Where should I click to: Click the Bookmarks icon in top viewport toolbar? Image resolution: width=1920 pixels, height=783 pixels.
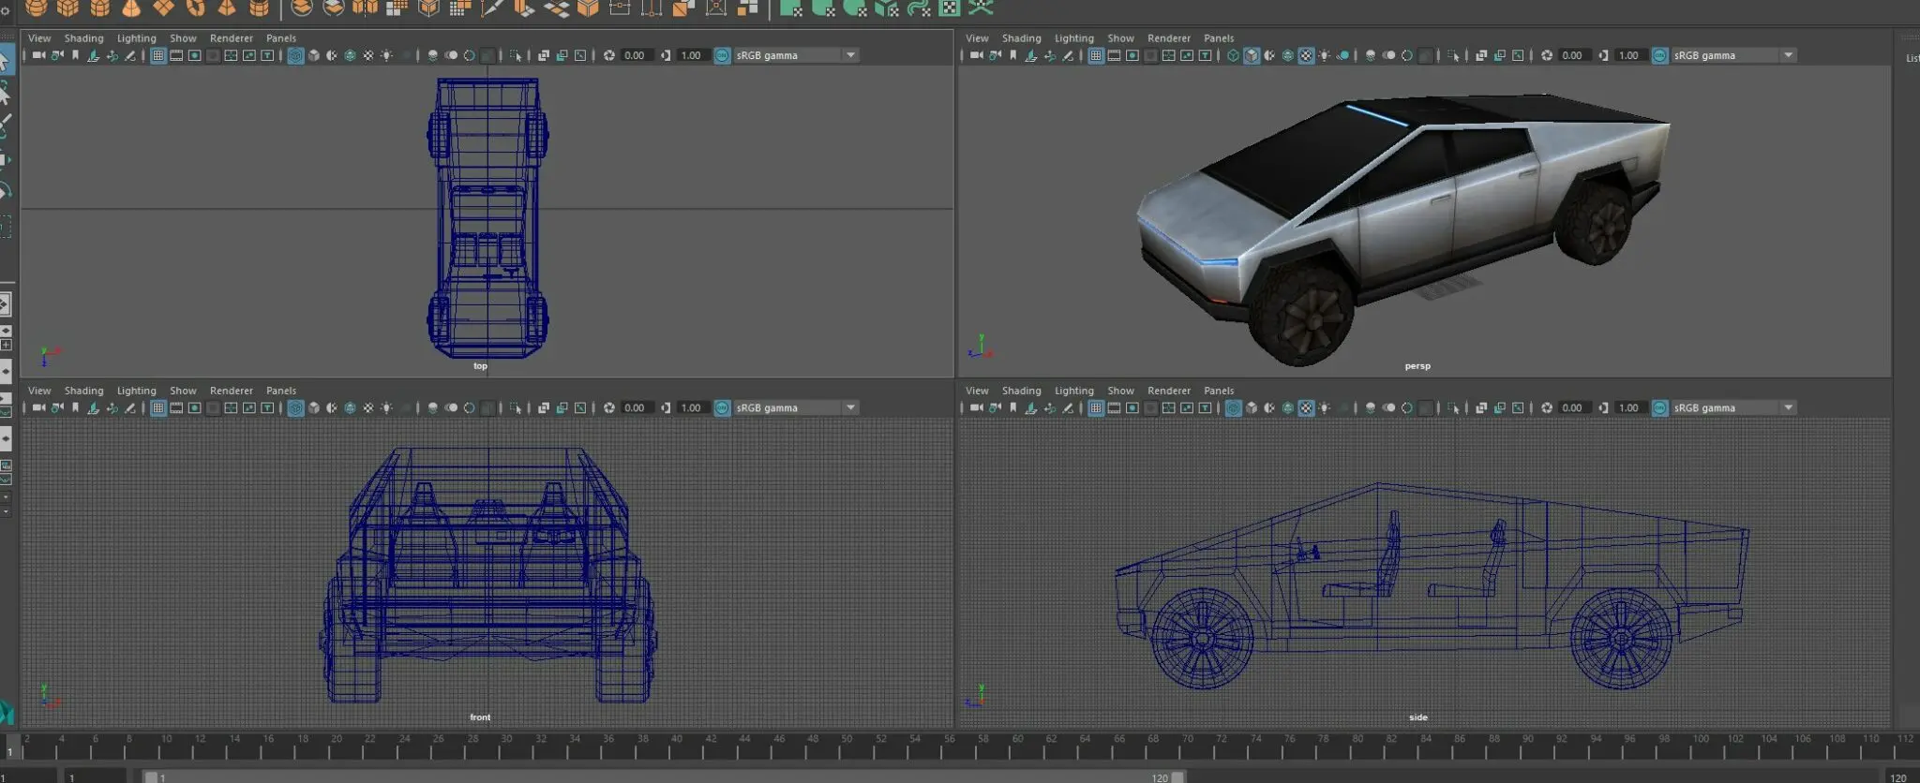(x=75, y=55)
